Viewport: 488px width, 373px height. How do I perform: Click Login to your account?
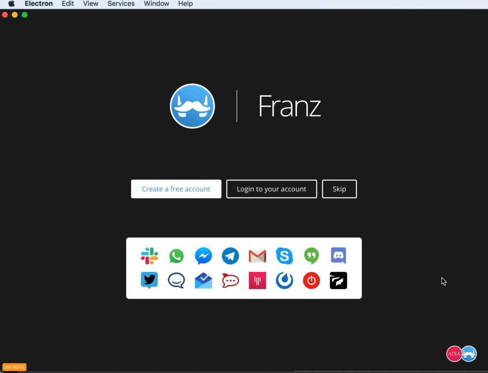(271, 189)
